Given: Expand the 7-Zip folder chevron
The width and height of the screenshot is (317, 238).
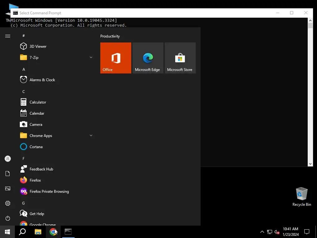Looking at the screenshot, I should [x=91, y=57].
